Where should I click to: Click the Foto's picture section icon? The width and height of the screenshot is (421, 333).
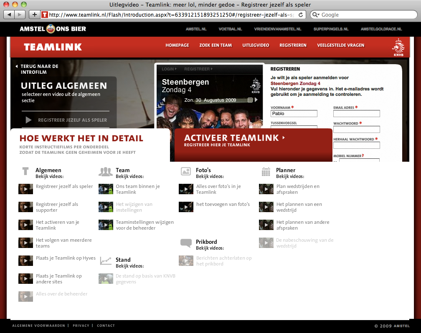point(186,171)
